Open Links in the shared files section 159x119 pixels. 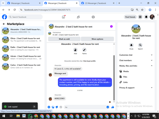click(125, 82)
